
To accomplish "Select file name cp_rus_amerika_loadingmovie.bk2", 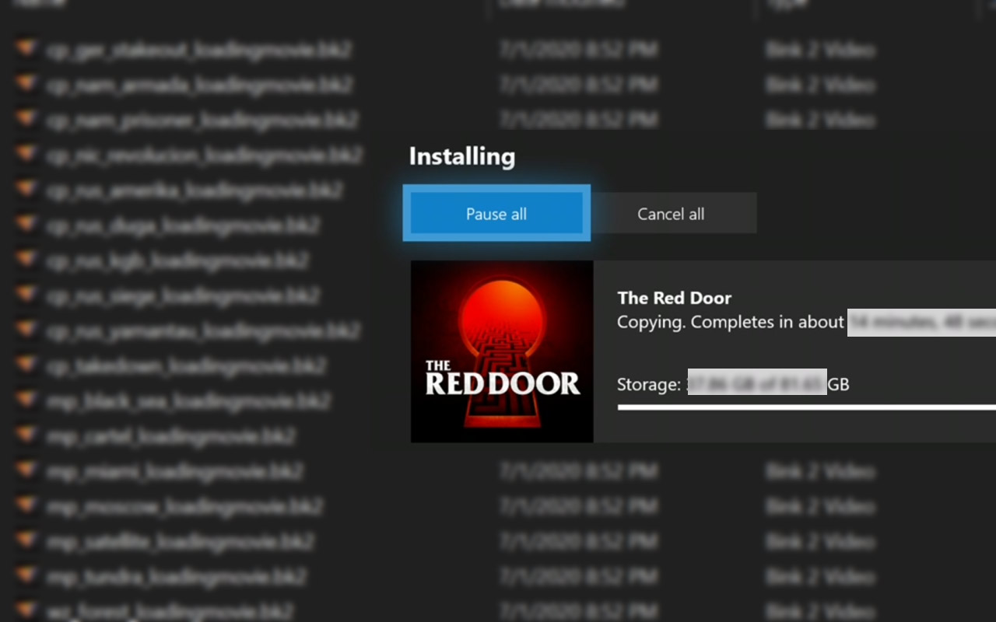I will (194, 190).
